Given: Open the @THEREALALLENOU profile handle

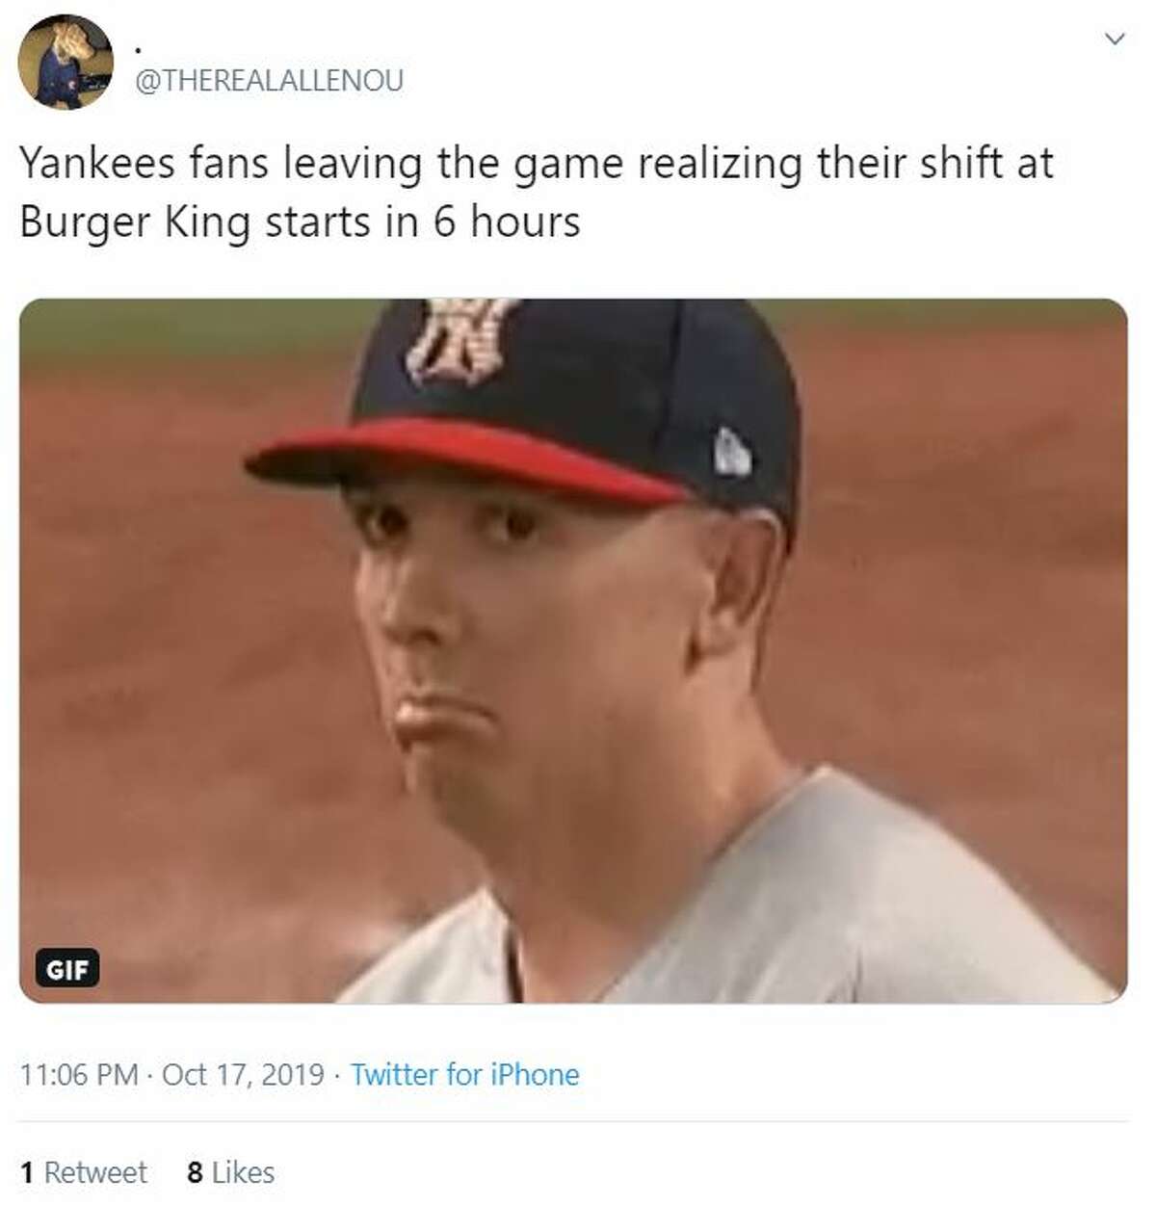Looking at the screenshot, I should point(269,81).
